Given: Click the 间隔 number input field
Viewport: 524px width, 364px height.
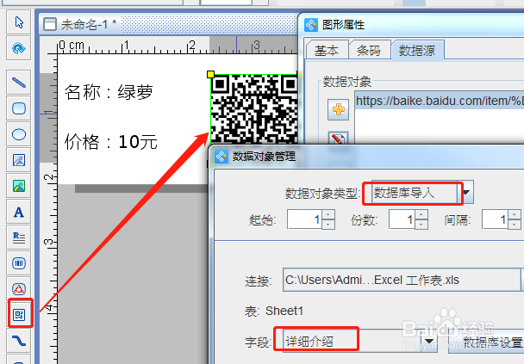Looking at the screenshot, I should 495,219.
